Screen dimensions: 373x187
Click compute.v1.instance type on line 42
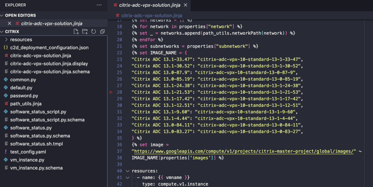183,184
